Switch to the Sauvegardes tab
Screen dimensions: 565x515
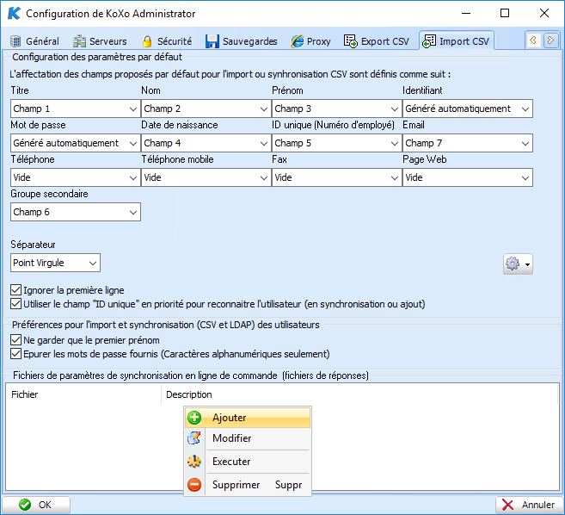242,41
